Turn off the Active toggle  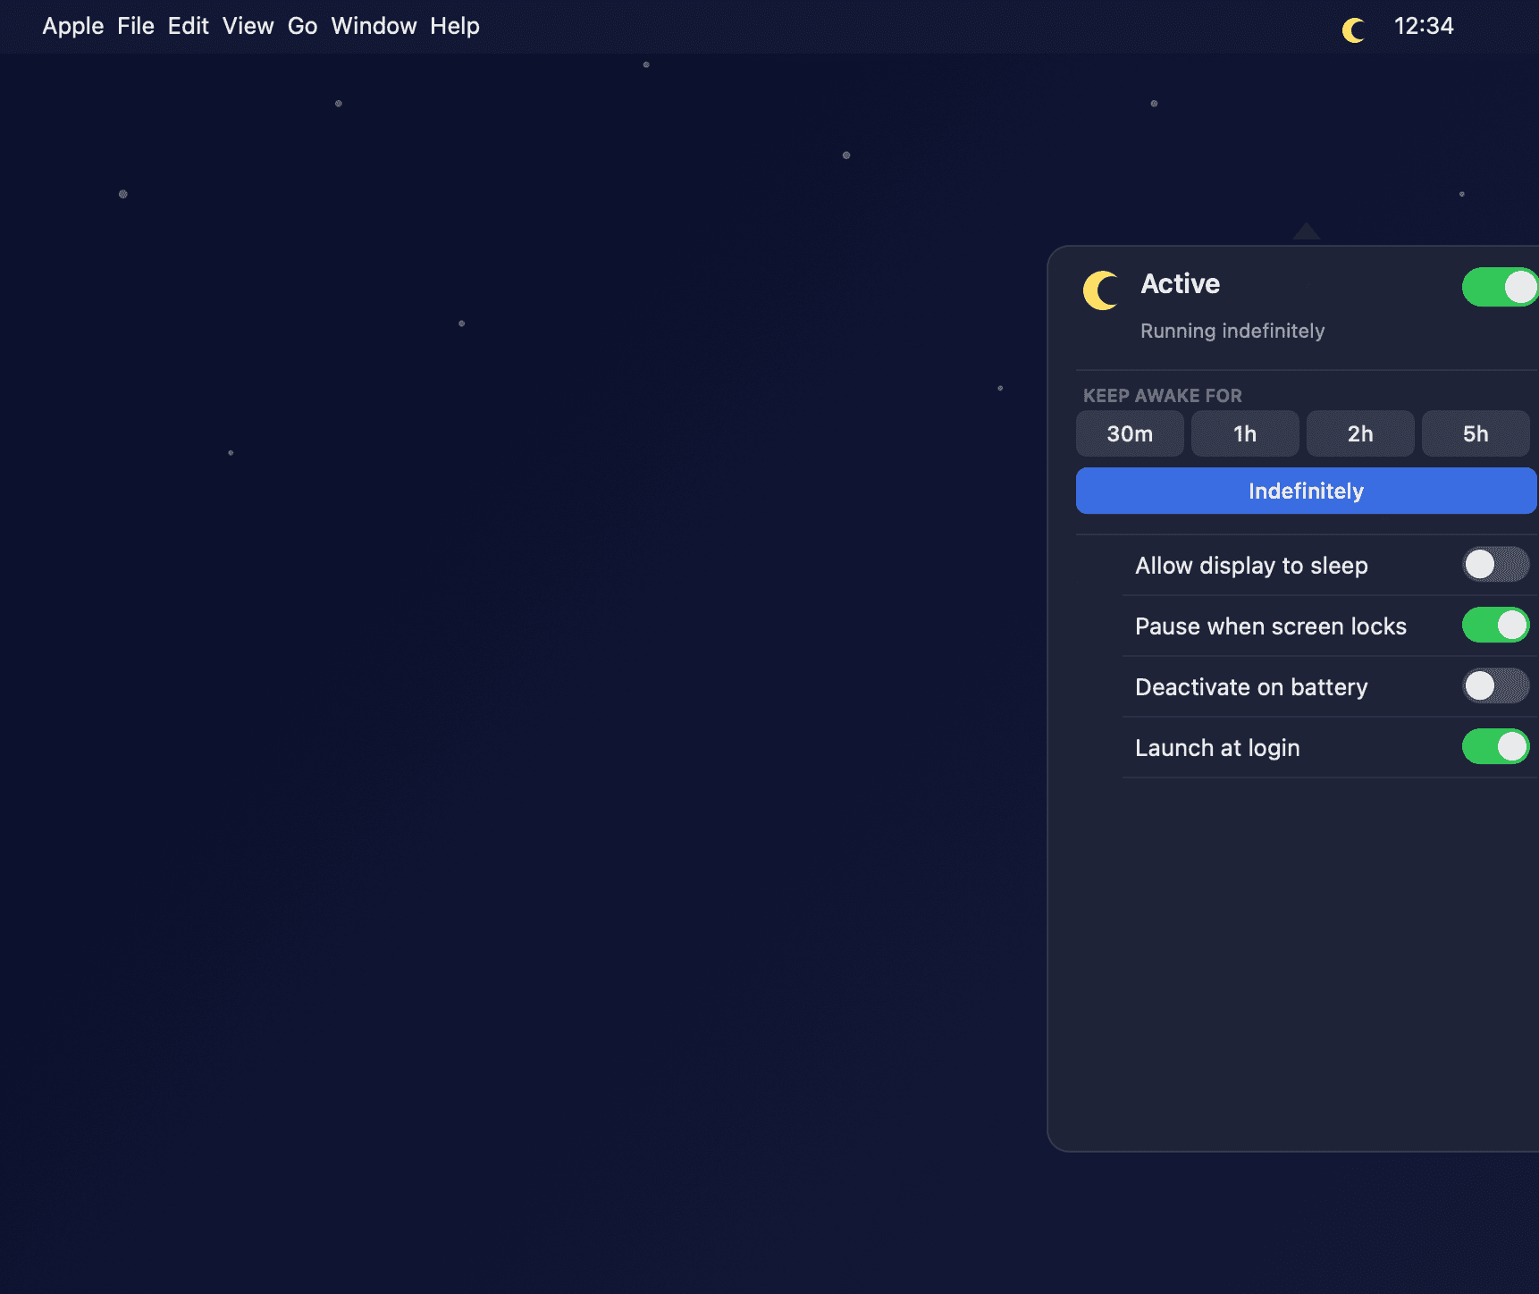(x=1500, y=287)
